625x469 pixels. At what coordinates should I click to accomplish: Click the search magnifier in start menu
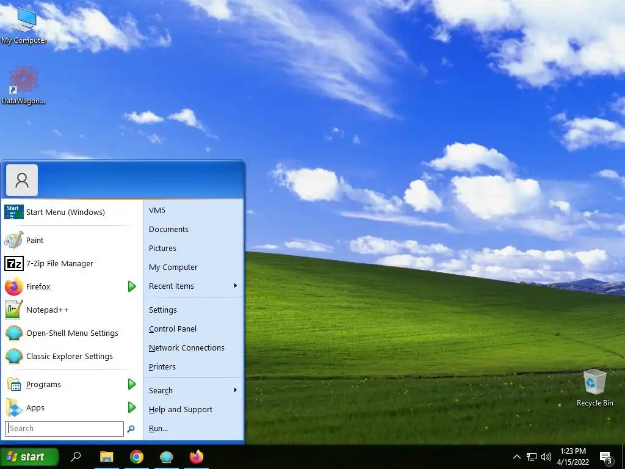pyautogui.click(x=131, y=429)
